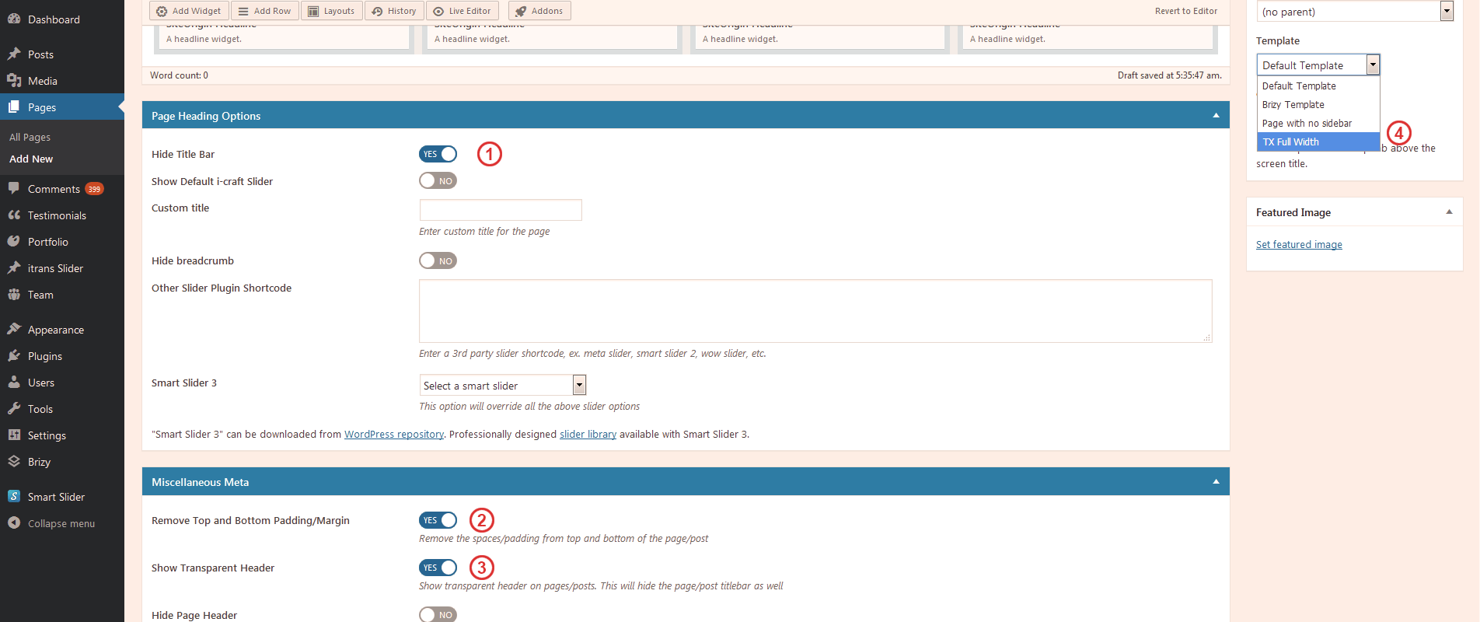Click the Dashboard menu label

(54, 19)
